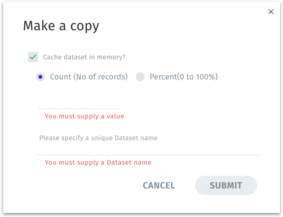Screen dimensions: 283x217
Task: Close the Make a copy dialog
Action: point(271,12)
